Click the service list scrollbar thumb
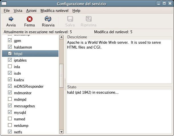 61,76
